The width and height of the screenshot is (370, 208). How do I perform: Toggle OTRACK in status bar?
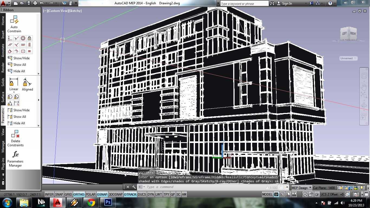[130, 194]
